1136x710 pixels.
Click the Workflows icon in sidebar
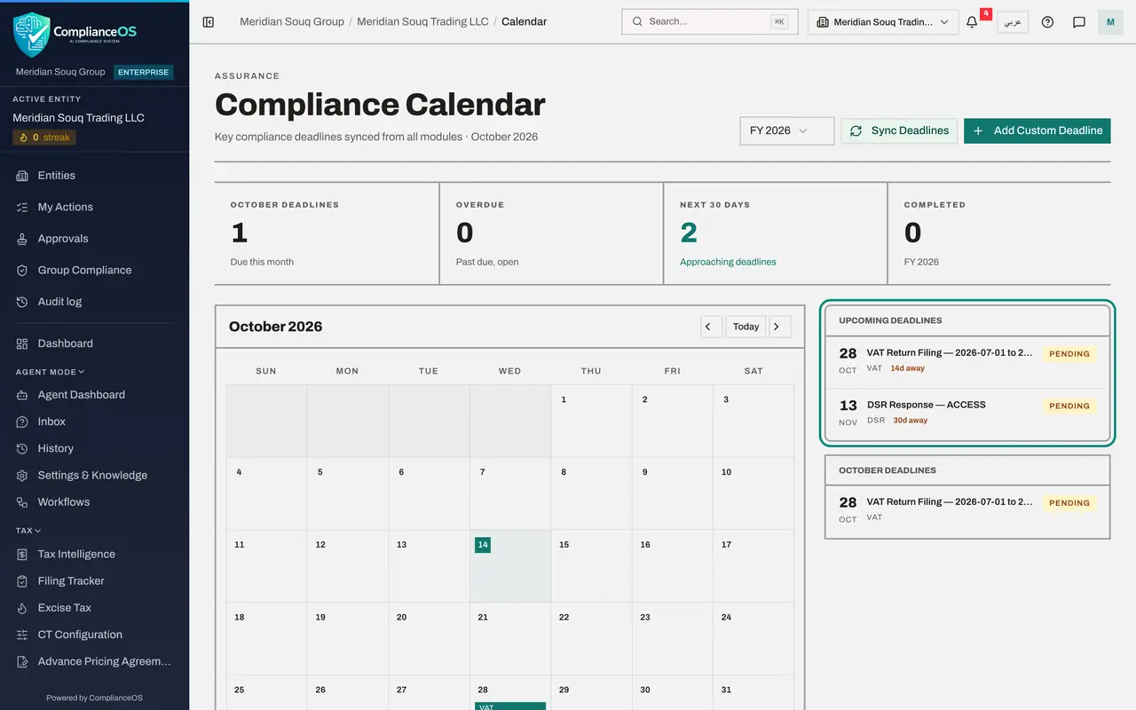[x=22, y=502]
